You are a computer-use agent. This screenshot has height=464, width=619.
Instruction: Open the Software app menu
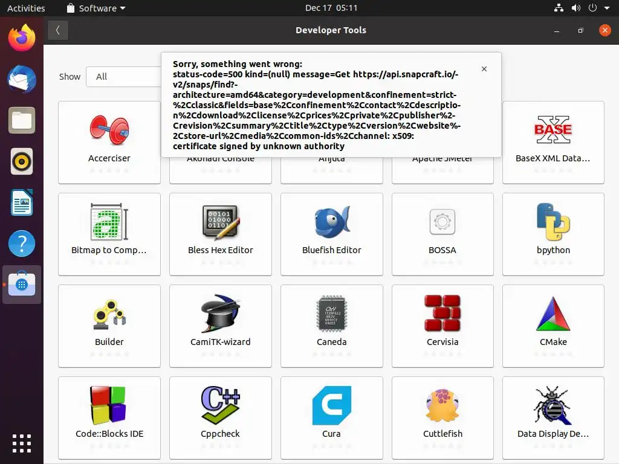[x=96, y=8]
